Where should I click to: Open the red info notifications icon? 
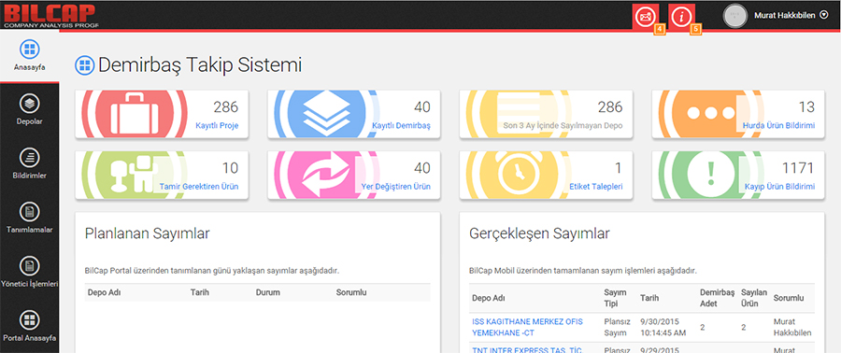(682, 17)
